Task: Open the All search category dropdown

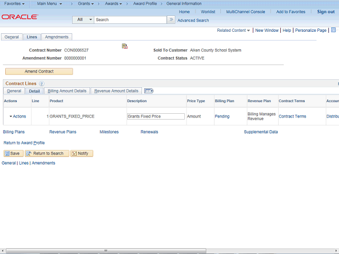Action: tap(83, 20)
